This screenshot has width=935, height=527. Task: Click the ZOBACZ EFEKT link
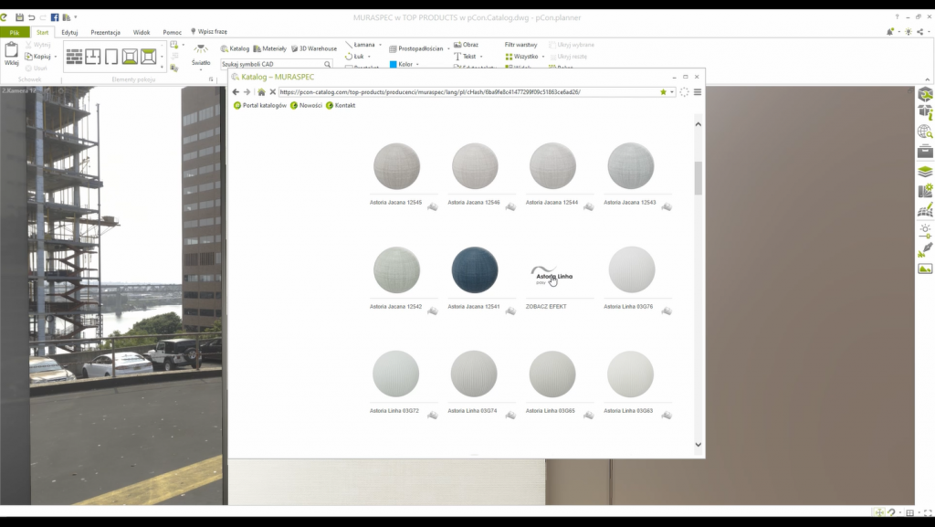pos(546,306)
